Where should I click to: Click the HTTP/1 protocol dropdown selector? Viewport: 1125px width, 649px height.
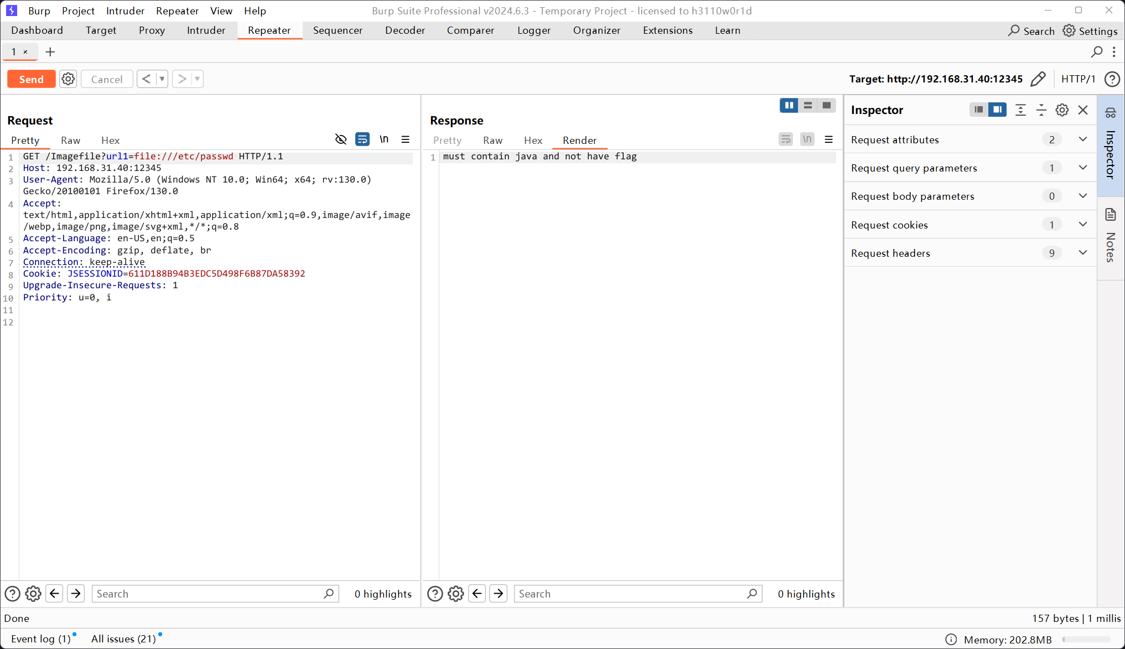click(1080, 79)
